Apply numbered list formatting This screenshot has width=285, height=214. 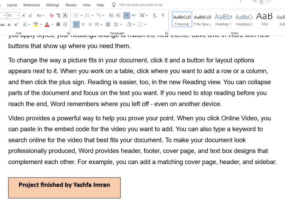(x=87, y=15)
